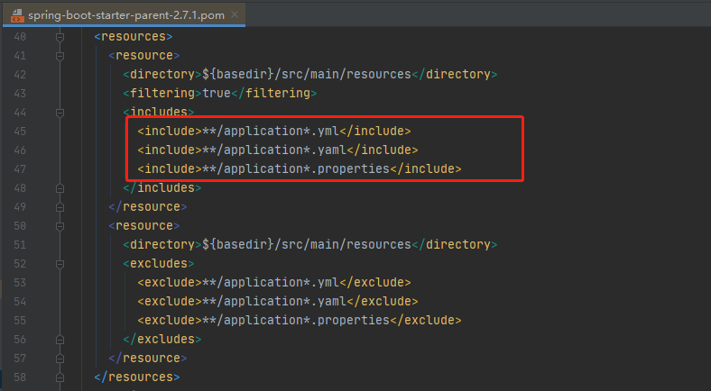Click the <resource> tag at line 50
The image size is (711, 391).
tap(144, 226)
